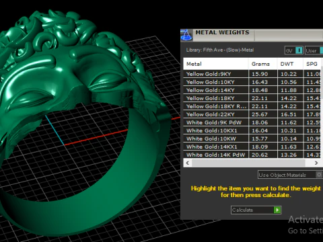Click the 10.31 DWT cell
The image size is (323, 242).
pyautogui.click(x=291, y=130)
